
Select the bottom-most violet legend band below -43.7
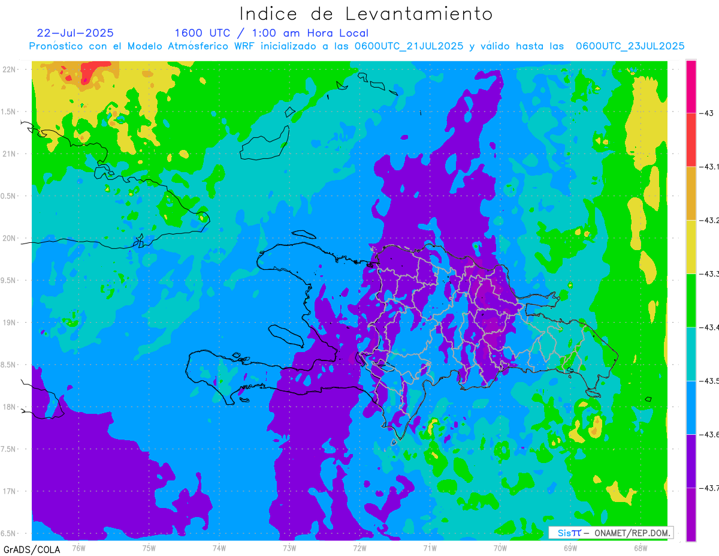point(691,515)
